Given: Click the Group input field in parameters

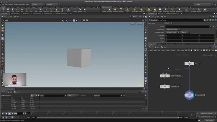Looking at the screenshot, I should [x=188, y=26].
